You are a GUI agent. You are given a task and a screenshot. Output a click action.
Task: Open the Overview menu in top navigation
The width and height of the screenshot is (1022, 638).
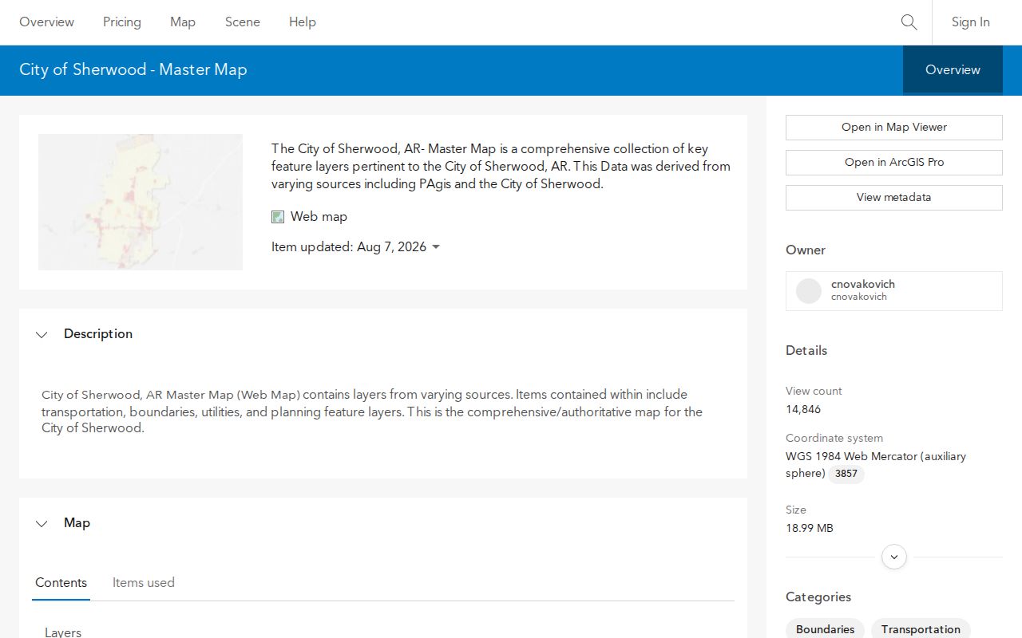[x=47, y=22]
